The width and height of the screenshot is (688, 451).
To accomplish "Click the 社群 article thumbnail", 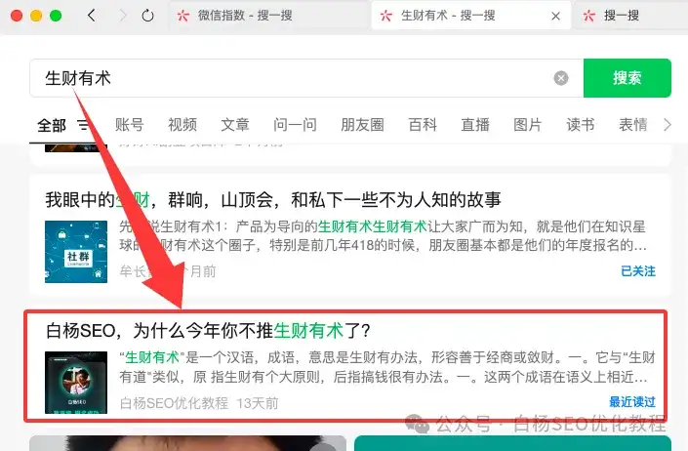I will tap(76, 252).
